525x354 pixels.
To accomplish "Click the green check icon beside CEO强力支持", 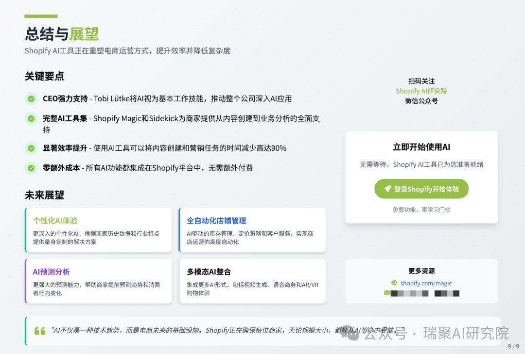I will point(31,98).
